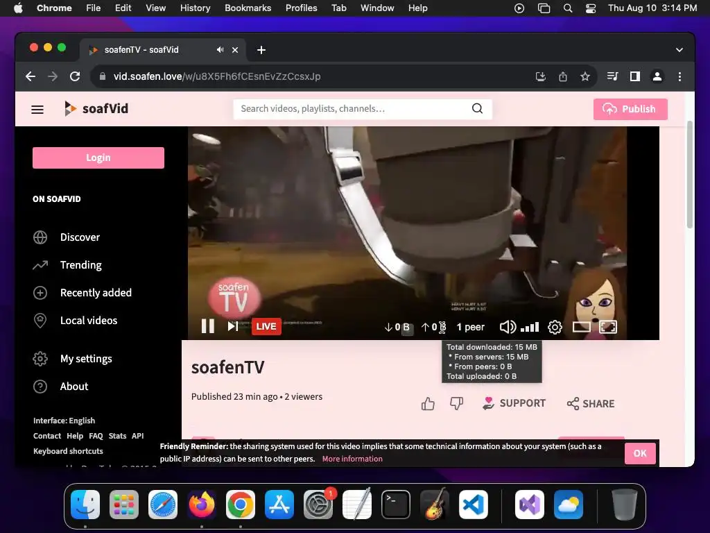Enter fullscreen video mode
This screenshot has height=533, width=710.
(608, 327)
